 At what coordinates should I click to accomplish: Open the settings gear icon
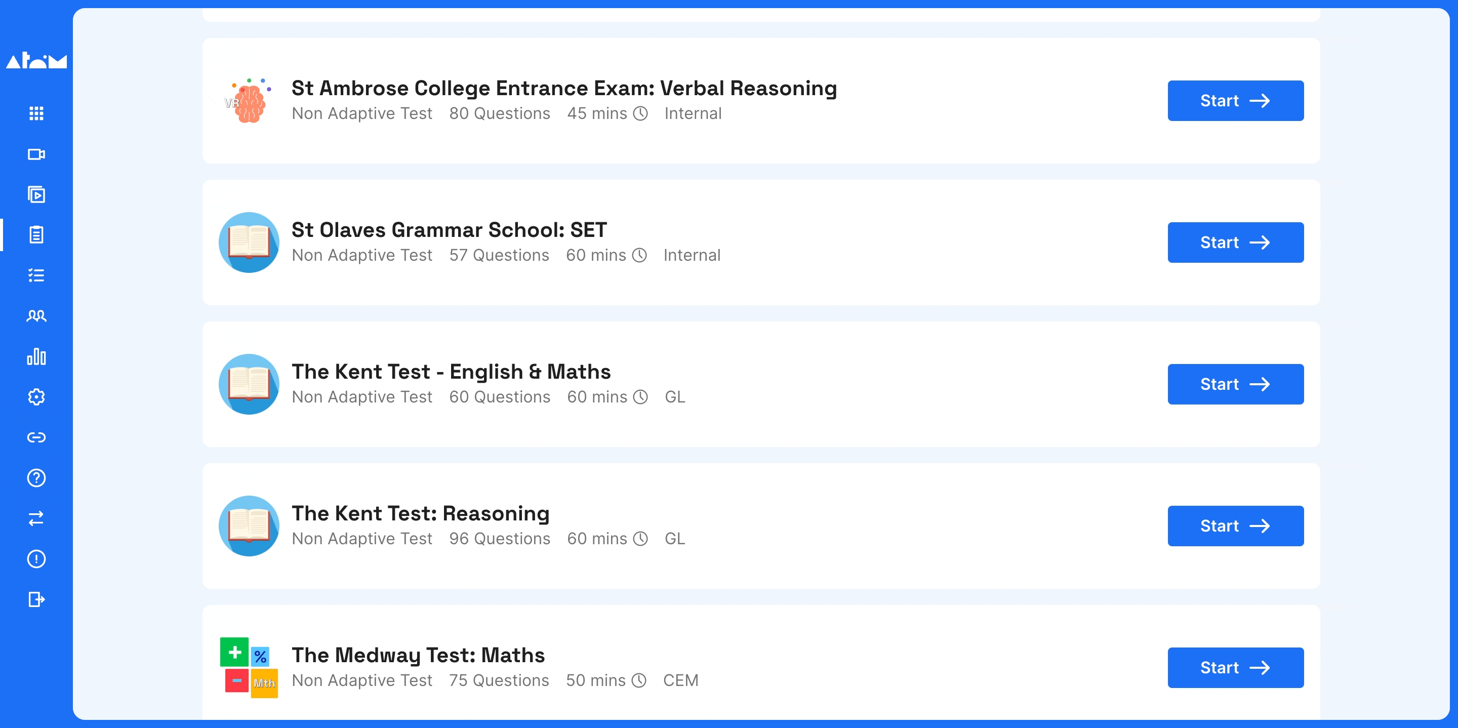[36, 397]
